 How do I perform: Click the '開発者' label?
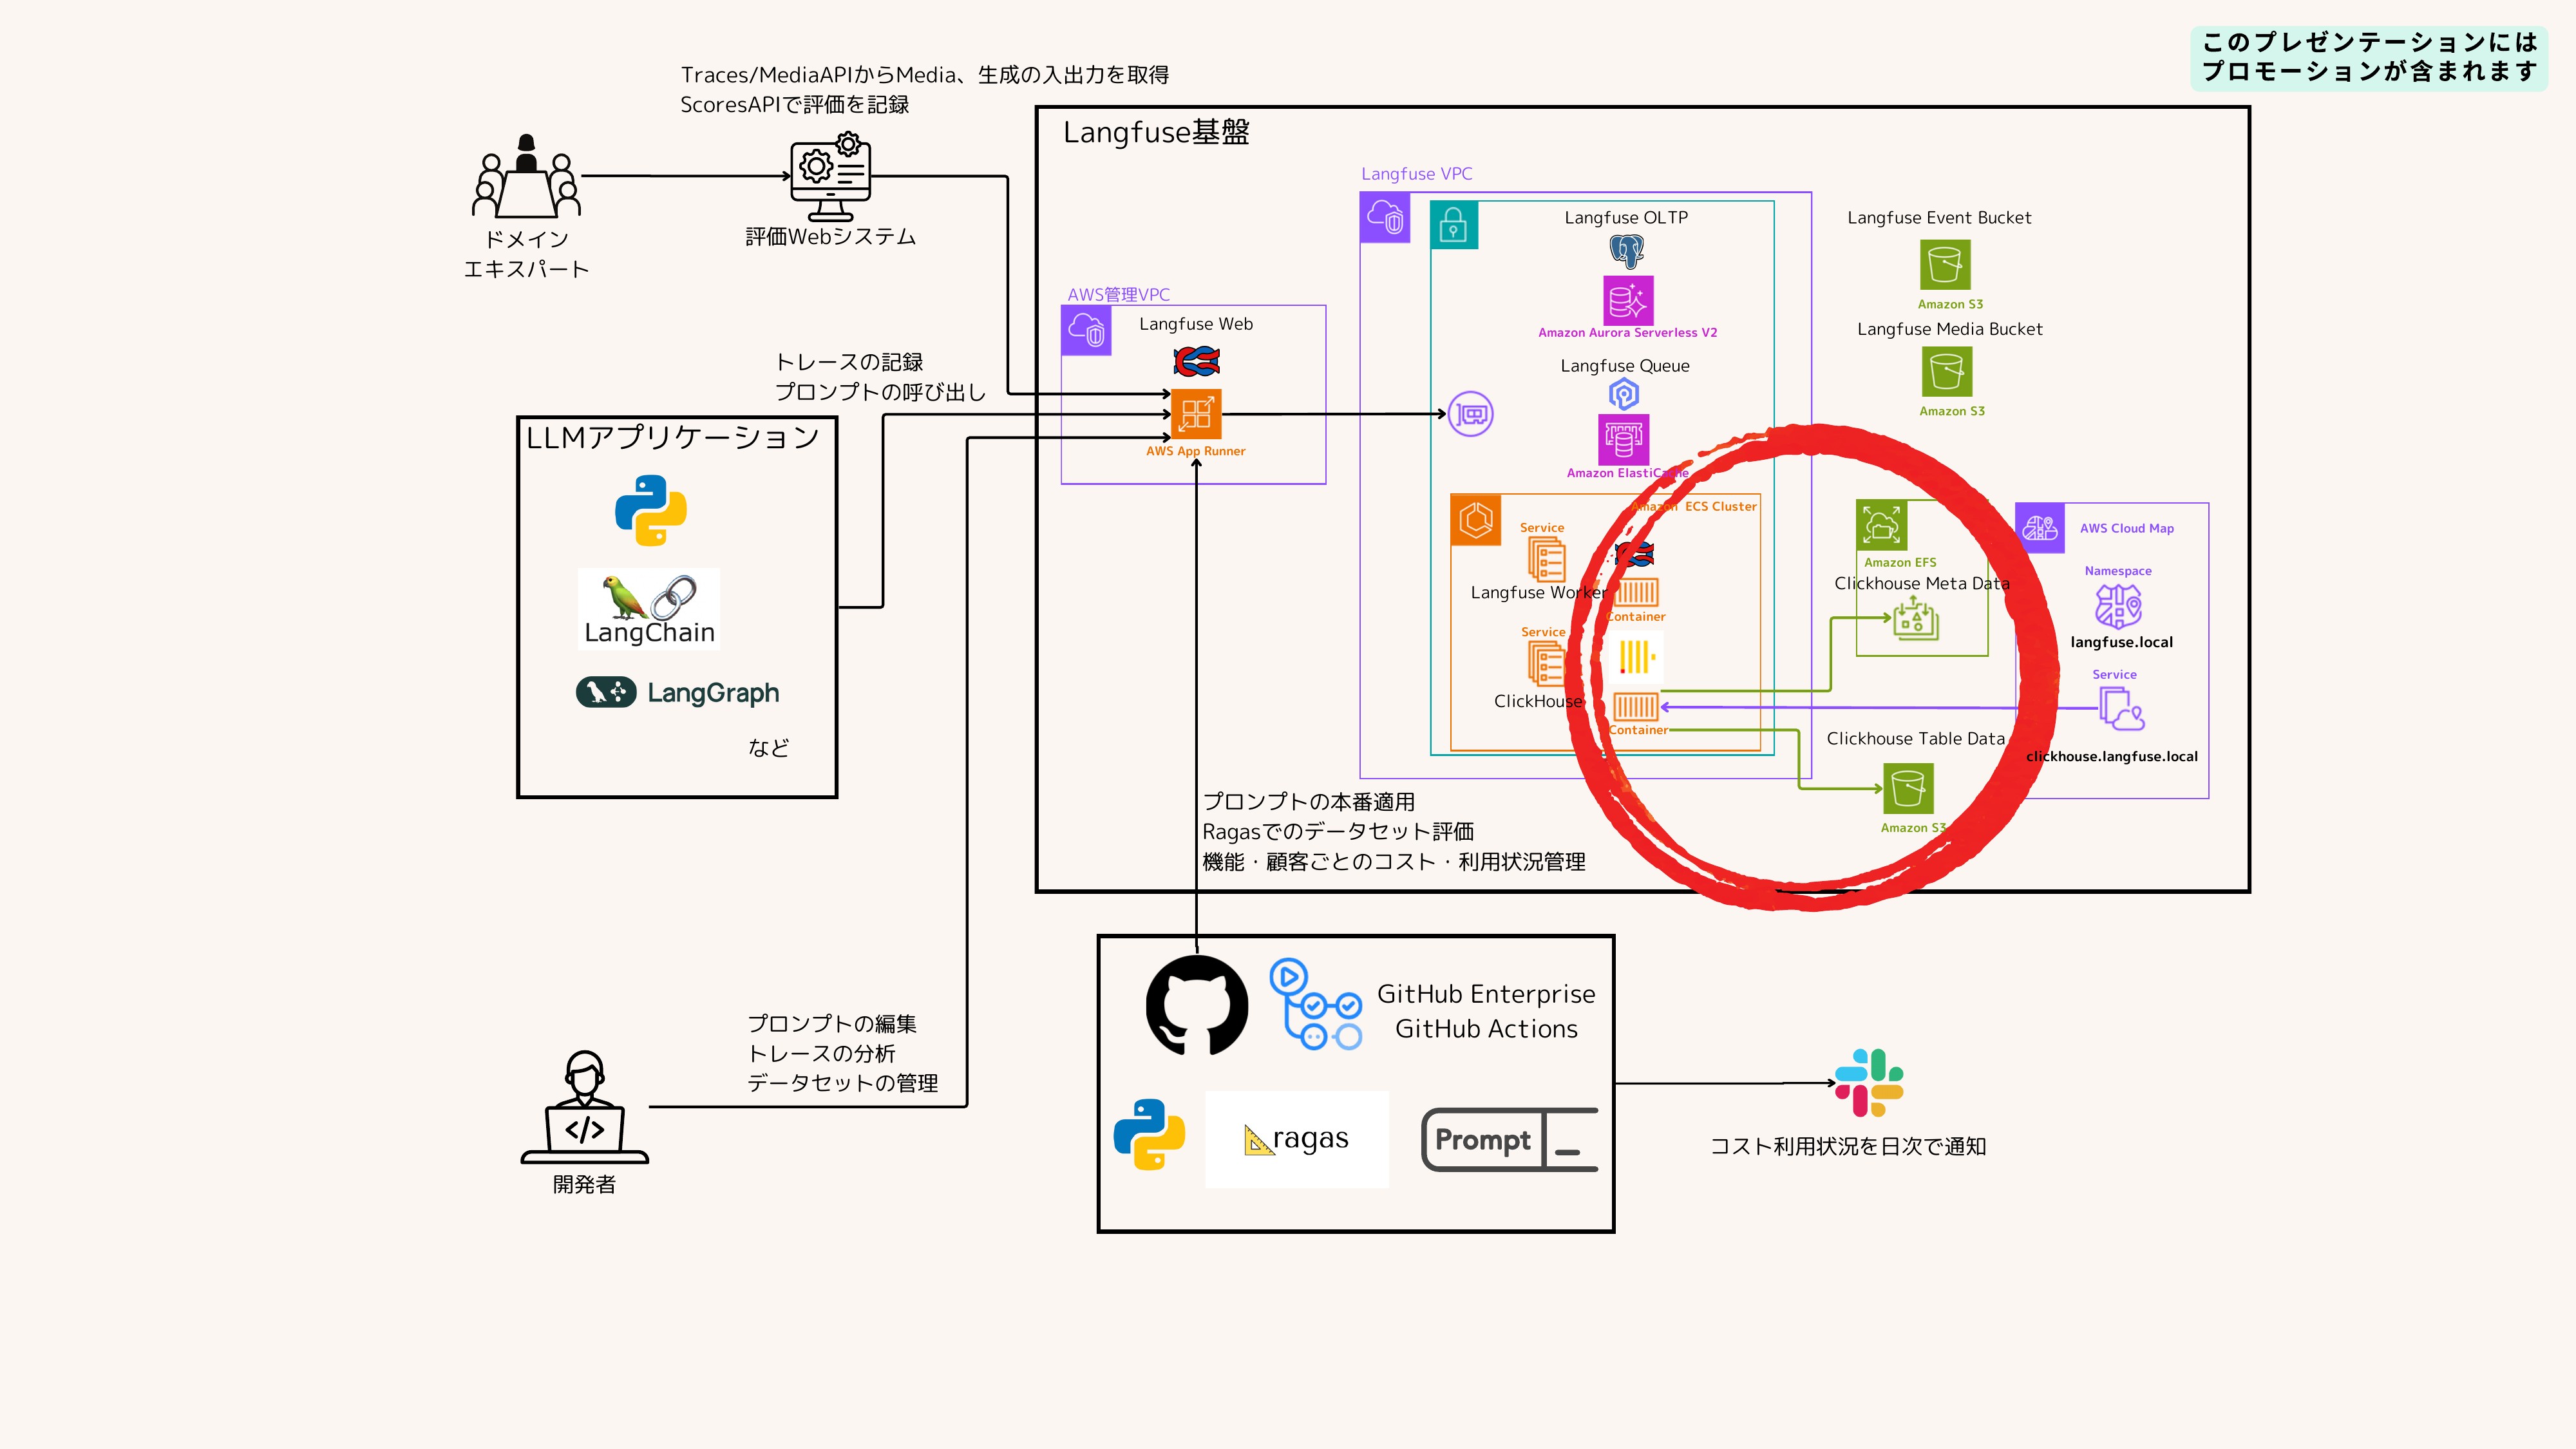(584, 1185)
